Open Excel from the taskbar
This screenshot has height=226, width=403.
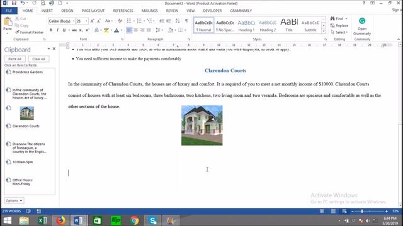coord(42,220)
